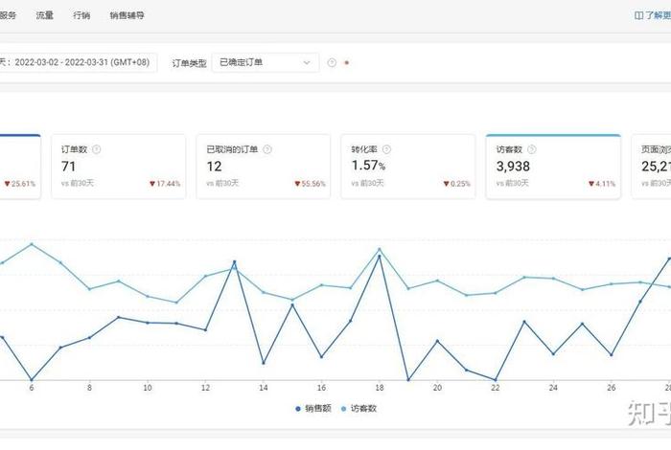Expand dropdown via chevron arrow in 订单类型
The image size is (671, 450).
tap(308, 62)
